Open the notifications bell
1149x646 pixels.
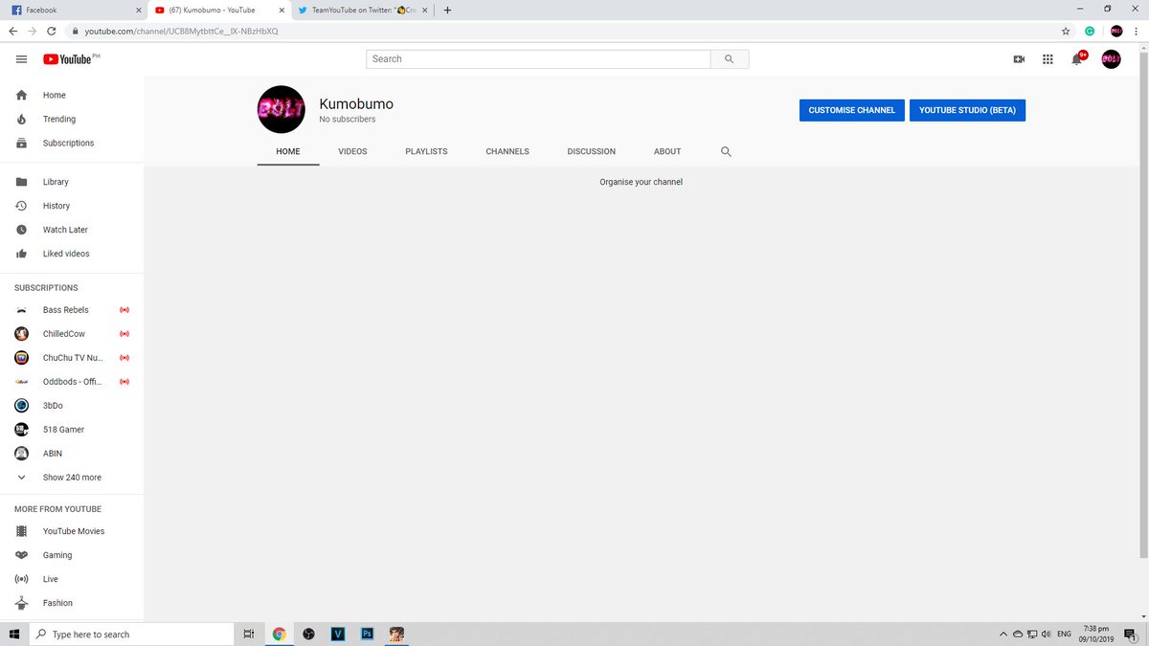tap(1077, 59)
